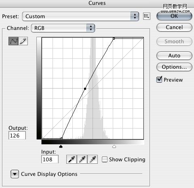Click the upper white curve endpoint
The width and height of the screenshot is (194, 188).
pos(114,38)
